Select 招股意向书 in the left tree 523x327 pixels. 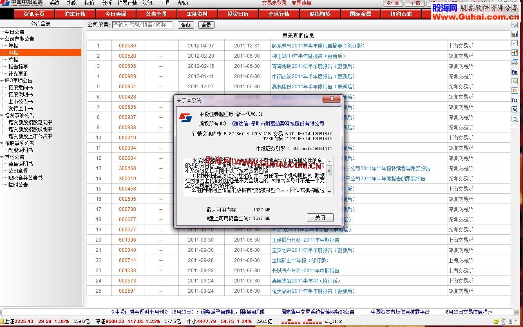pyautogui.click(x=21, y=87)
